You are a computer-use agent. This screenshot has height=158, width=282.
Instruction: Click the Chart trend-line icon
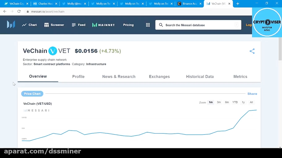tap(24, 25)
